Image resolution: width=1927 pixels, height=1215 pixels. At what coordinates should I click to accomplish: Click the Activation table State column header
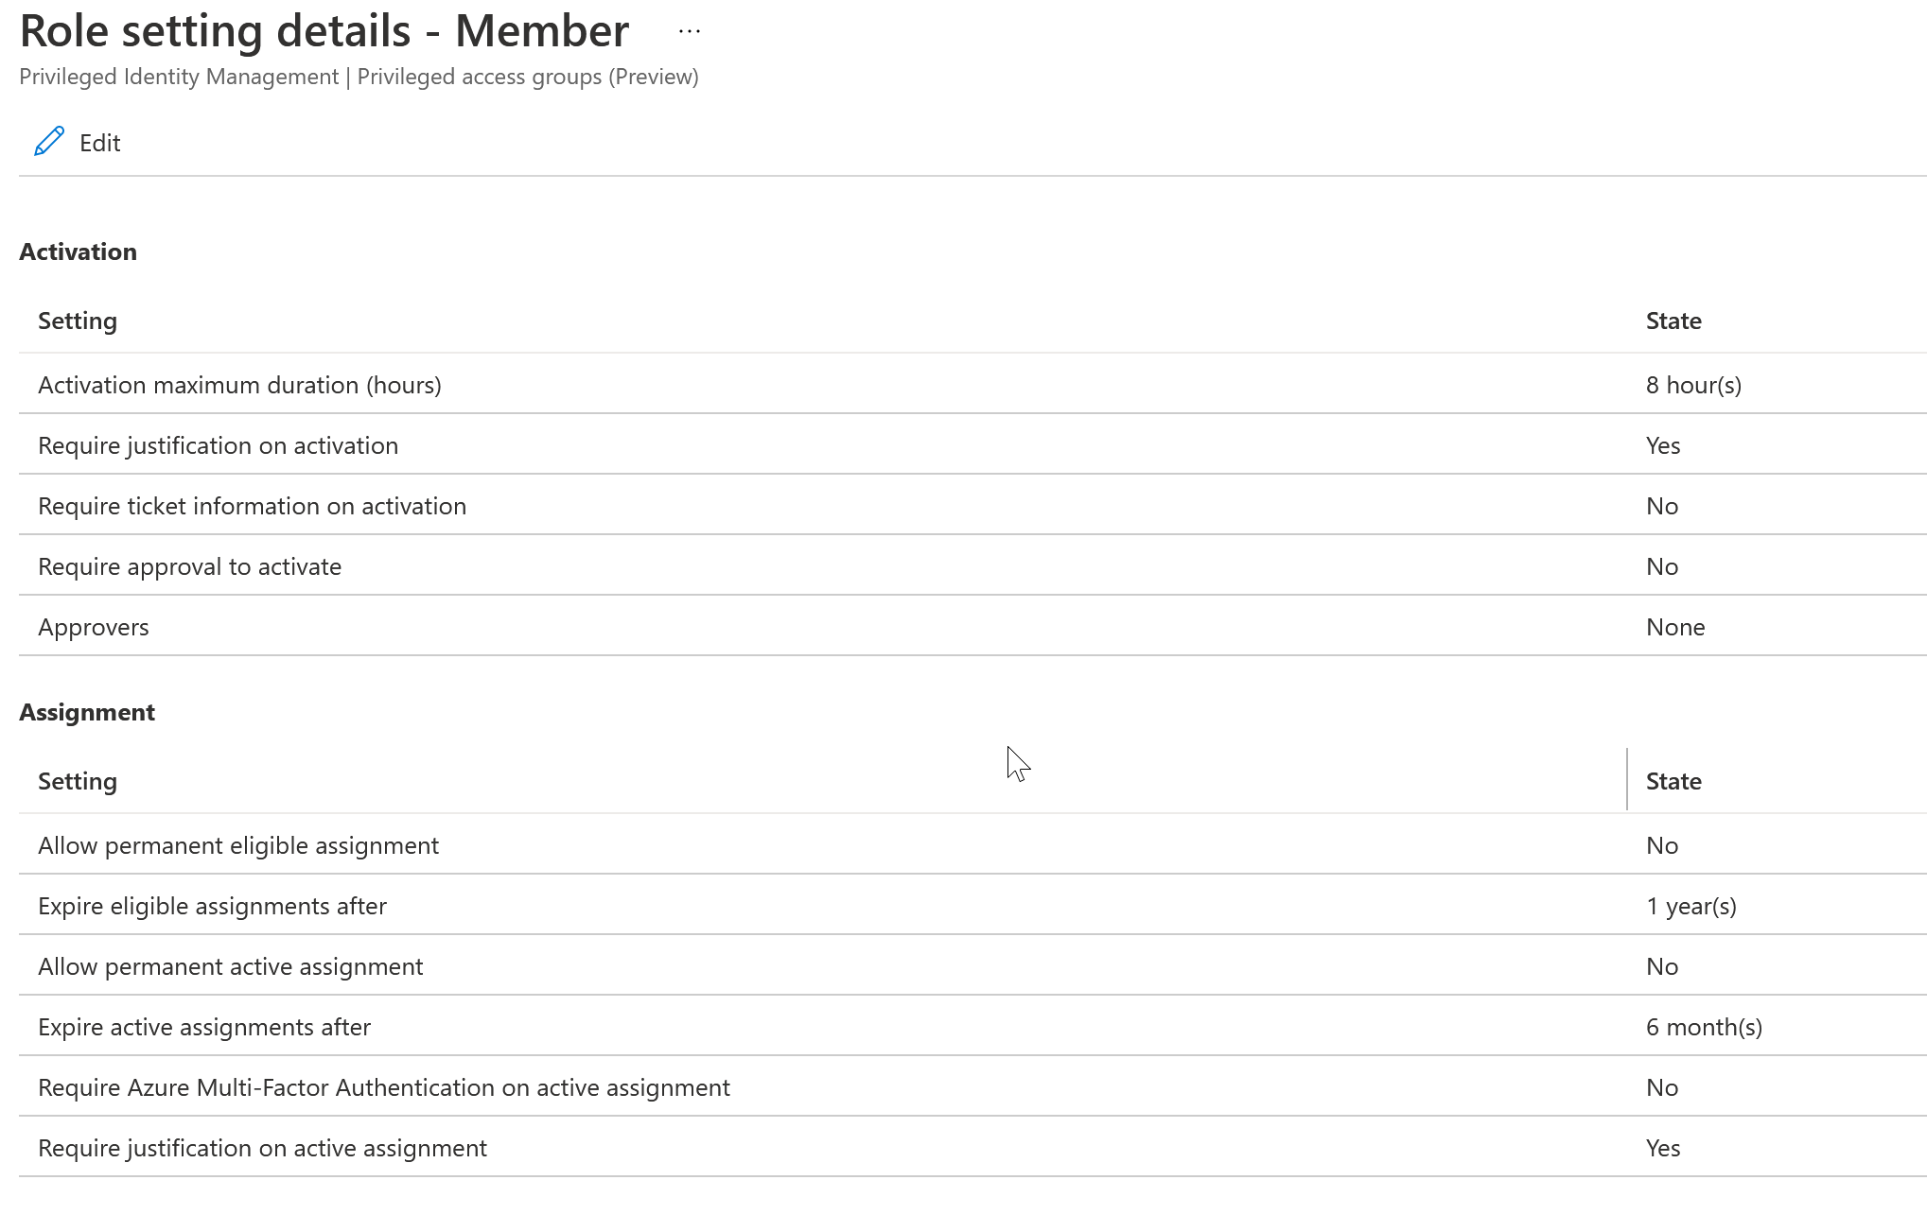[1673, 321]
